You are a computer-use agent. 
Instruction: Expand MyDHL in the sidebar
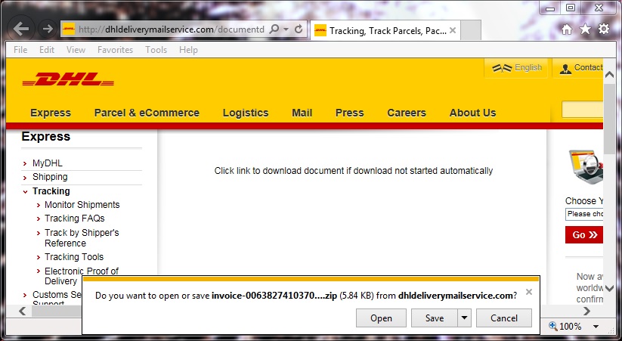coord(47,163)
